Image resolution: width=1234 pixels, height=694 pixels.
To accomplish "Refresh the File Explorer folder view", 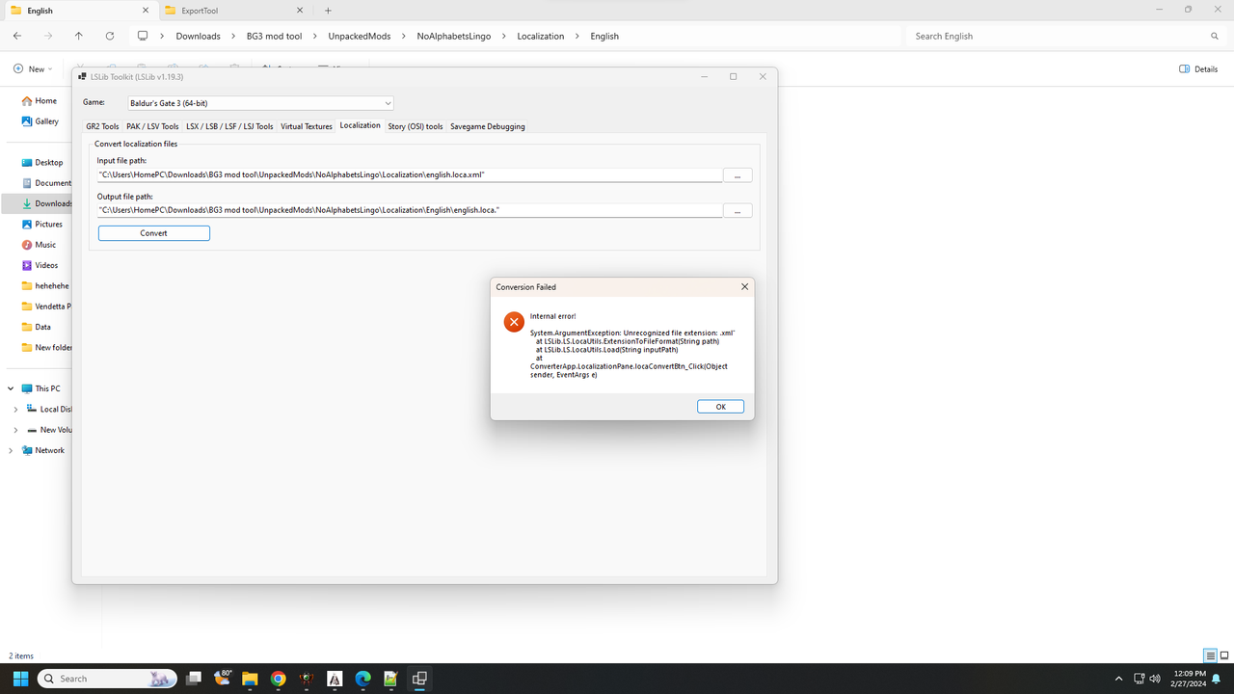I will pyautogui.click(x=110, y=36).
